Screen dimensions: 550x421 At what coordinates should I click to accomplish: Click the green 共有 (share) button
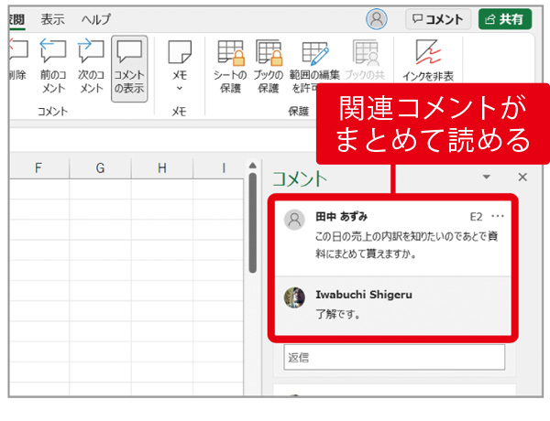click(x=504, y=19)
